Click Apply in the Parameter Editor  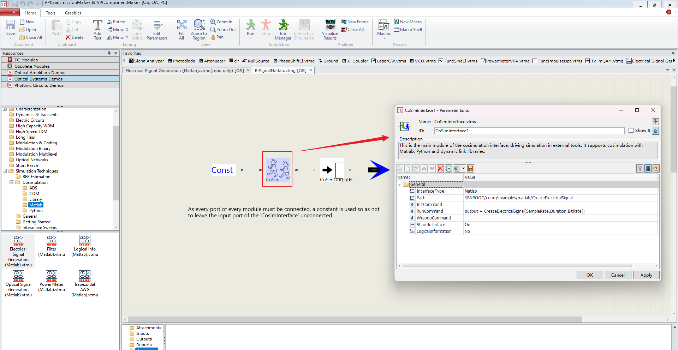pyautogui.click(x=646, y=275)
